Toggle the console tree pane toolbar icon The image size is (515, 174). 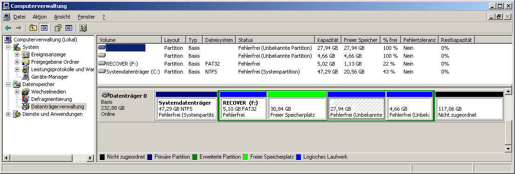(44, 28)
